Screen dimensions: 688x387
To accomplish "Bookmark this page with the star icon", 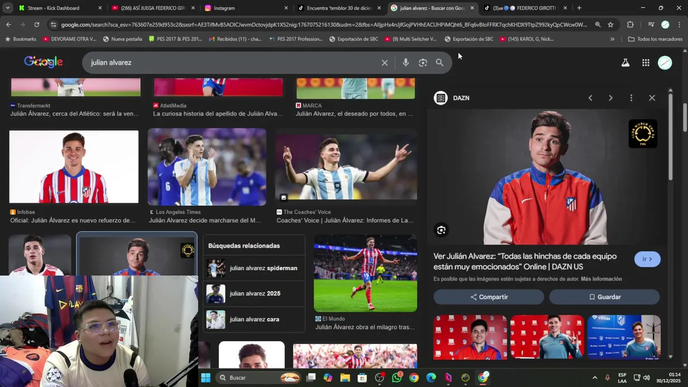I will point(611,25).
